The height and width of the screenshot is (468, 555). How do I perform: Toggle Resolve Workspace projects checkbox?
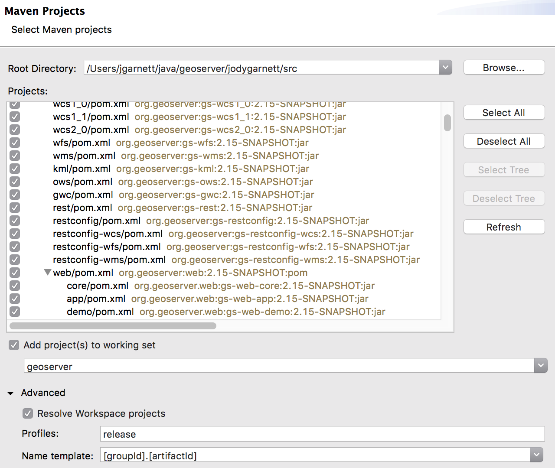(28, 413)
